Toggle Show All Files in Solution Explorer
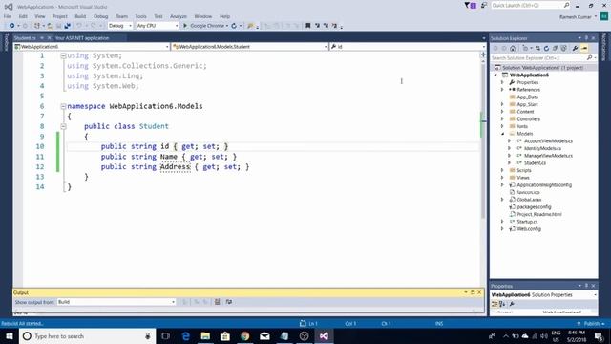This screenshot has height=344, width=611. (x=563, y=49)
